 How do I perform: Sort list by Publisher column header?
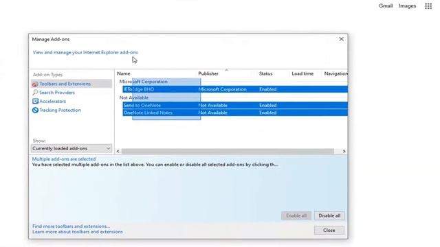208,73
